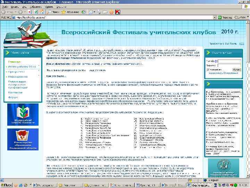Open the Forward button history dropdown arrow
This screenshot has width=250, height=188.
[x=25, y=12]
